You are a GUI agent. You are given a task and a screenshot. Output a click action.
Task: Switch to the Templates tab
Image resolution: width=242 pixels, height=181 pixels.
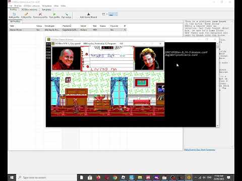pos(46,10)
